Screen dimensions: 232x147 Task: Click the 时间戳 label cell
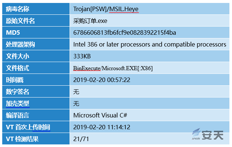[x=36, y=80]
